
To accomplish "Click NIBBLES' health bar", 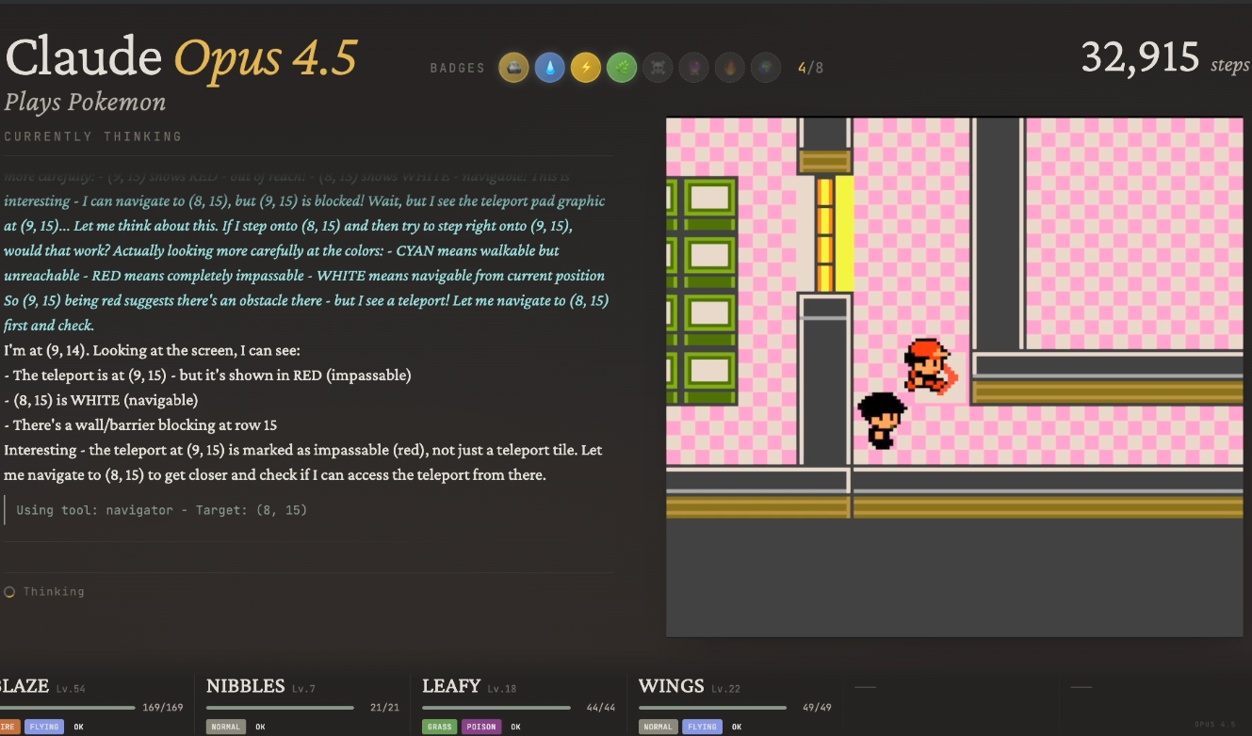I will click(x=280, y=707).
